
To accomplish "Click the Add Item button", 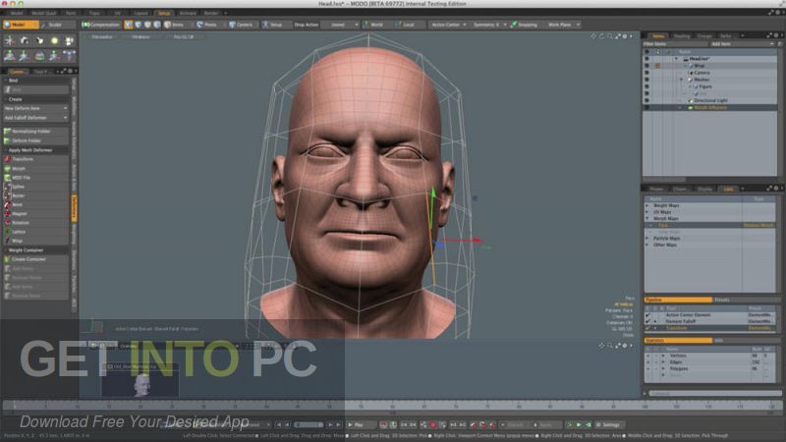I will click(742, 44).
